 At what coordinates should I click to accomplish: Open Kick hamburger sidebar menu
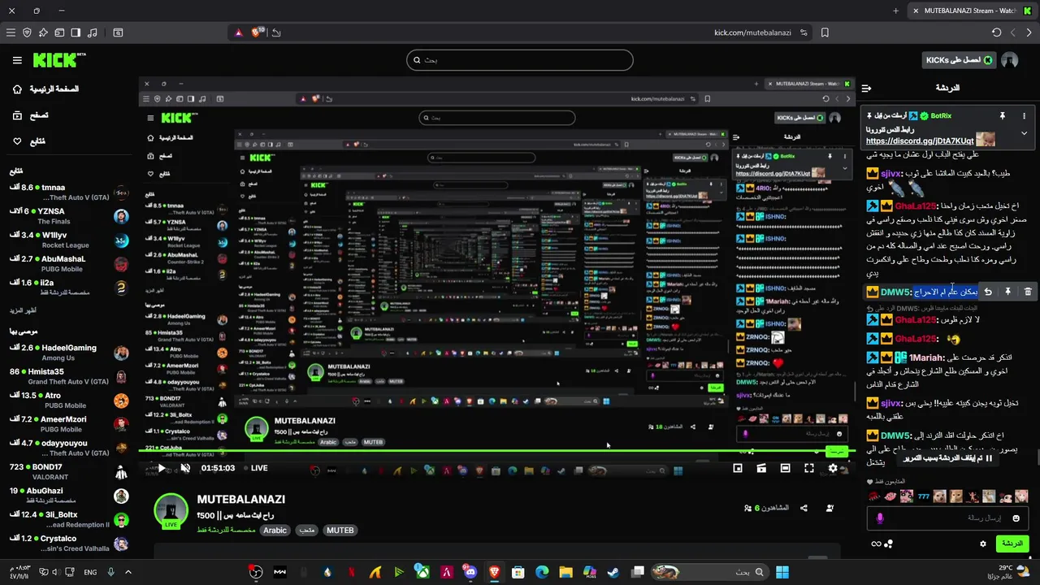17,60
